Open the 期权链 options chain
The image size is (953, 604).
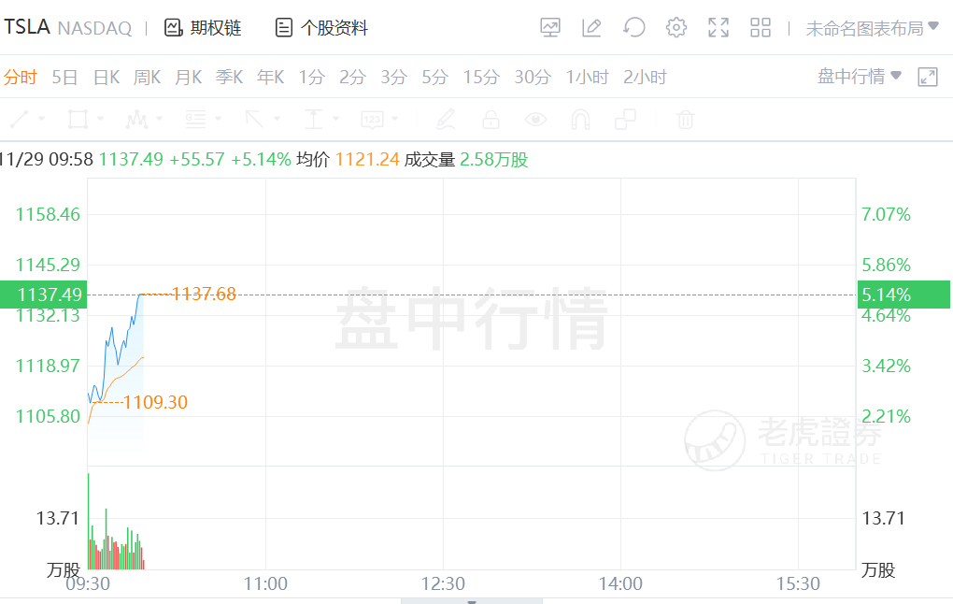click(x=203, y=28)
